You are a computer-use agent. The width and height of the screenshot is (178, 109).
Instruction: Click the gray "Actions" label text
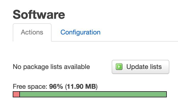click(x=32, y=32)
